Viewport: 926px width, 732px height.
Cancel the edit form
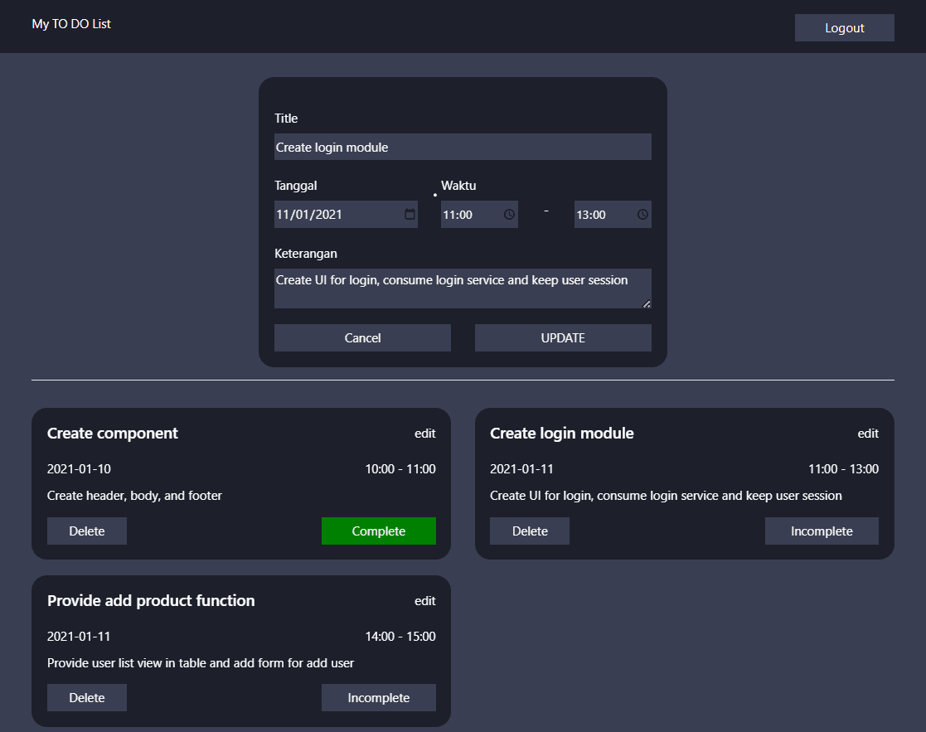pos(362,337)
